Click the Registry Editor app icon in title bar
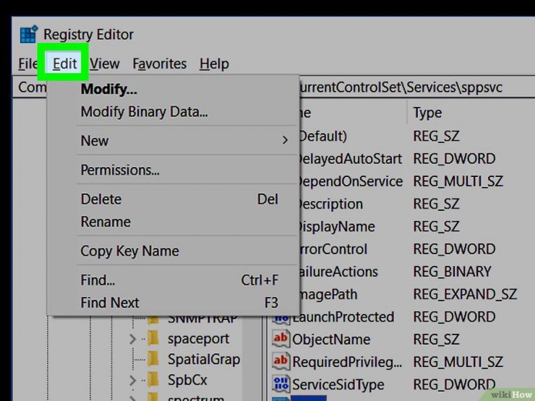 coord(29,34)
